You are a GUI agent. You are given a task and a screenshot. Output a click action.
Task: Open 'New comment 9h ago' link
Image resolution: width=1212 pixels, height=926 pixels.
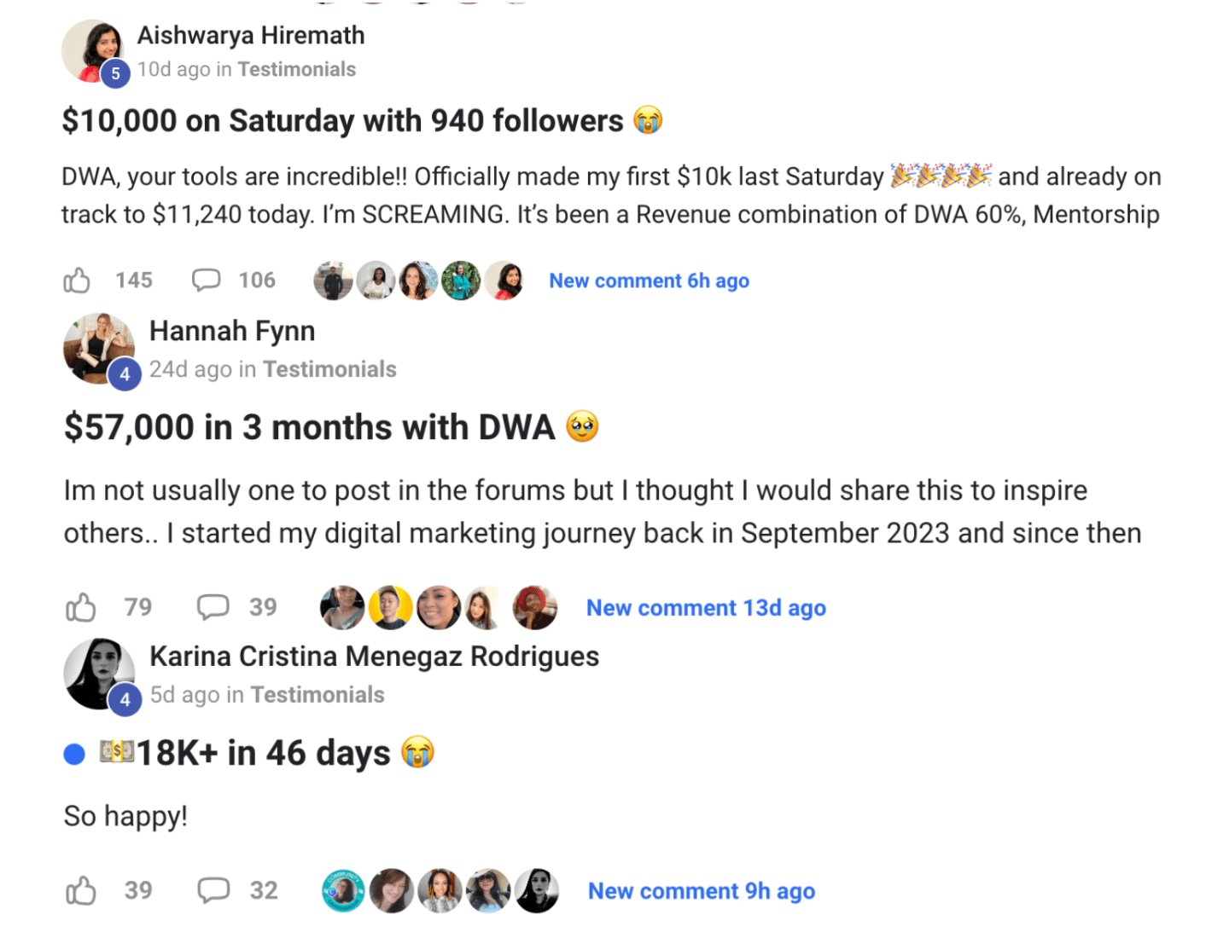pos(701,891)
